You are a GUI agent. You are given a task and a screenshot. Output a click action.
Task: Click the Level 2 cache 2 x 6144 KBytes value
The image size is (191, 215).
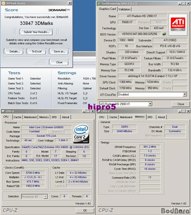tap(78, 182)
